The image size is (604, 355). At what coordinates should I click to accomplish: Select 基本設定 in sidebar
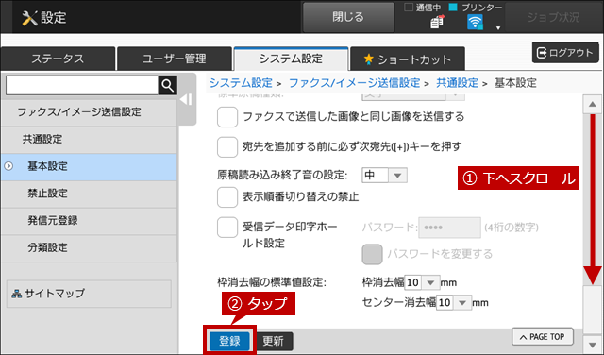click(x=89, y=167)
